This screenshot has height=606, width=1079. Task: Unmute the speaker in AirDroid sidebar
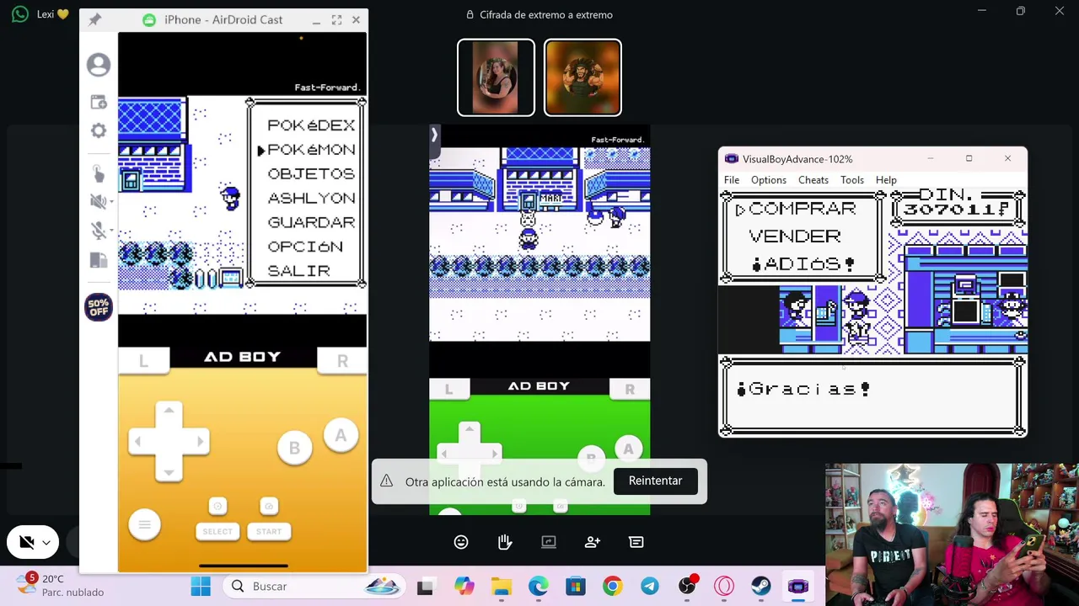point(99,201)
